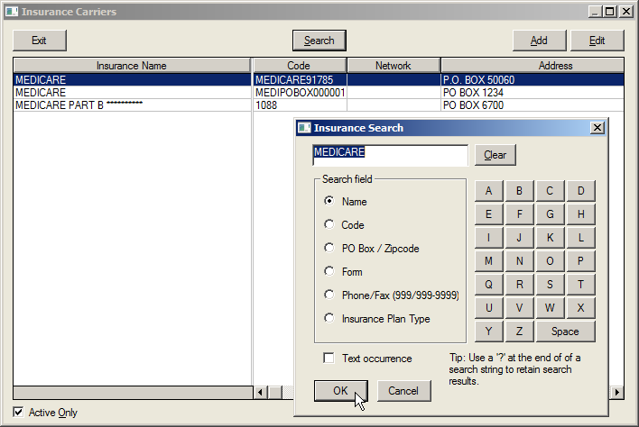
Task: Click letter K on the search keypad
Action: coord(550,238)
